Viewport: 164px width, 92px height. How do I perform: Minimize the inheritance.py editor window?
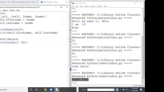point(56,7)
